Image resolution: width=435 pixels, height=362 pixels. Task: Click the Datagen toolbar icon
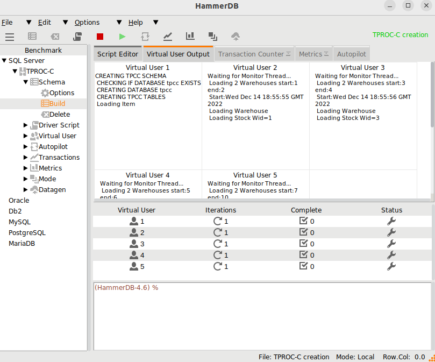pos(235,37)
